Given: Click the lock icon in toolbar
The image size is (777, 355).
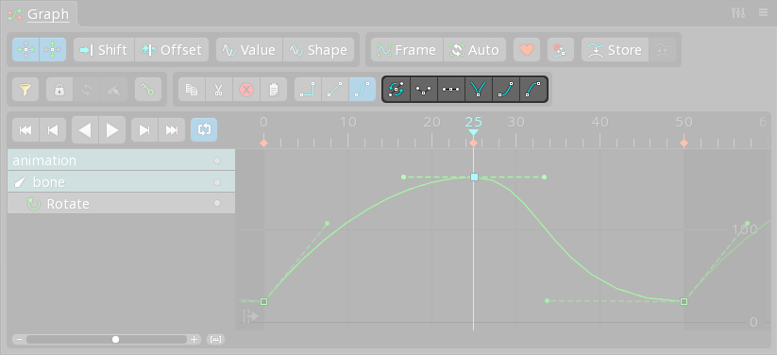Looking at the screenshot, I should pyautogui.click(x=59, y=90).
